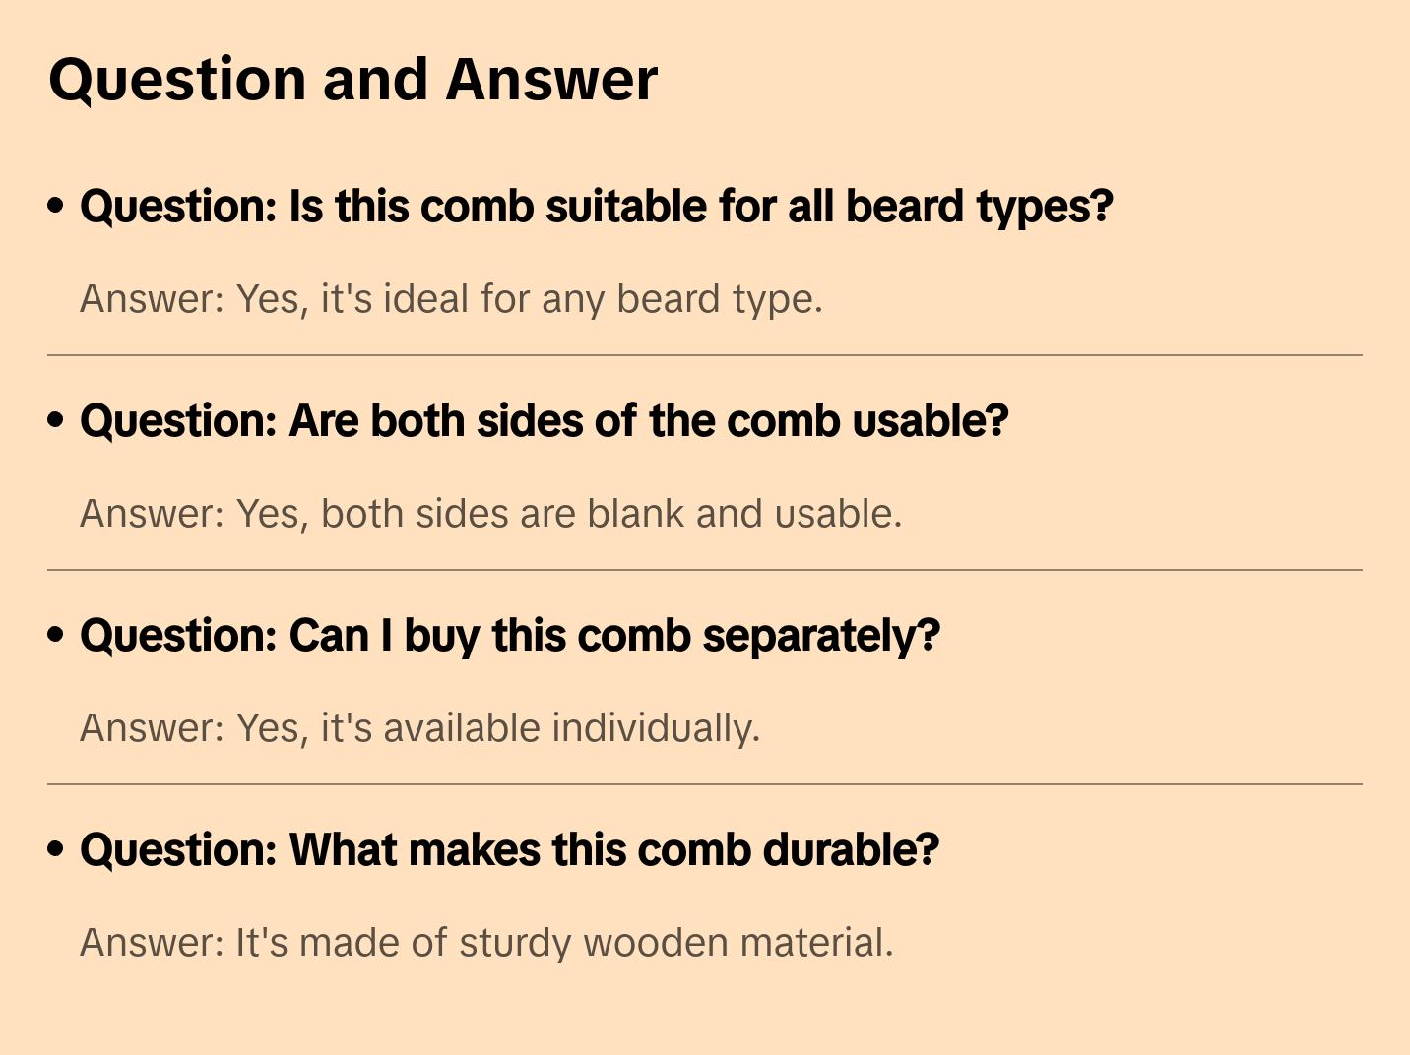Click the divider line below the available individually answer
Image resolution: width=1410 pixels, height=1055 pixels.
pos(705,784)
